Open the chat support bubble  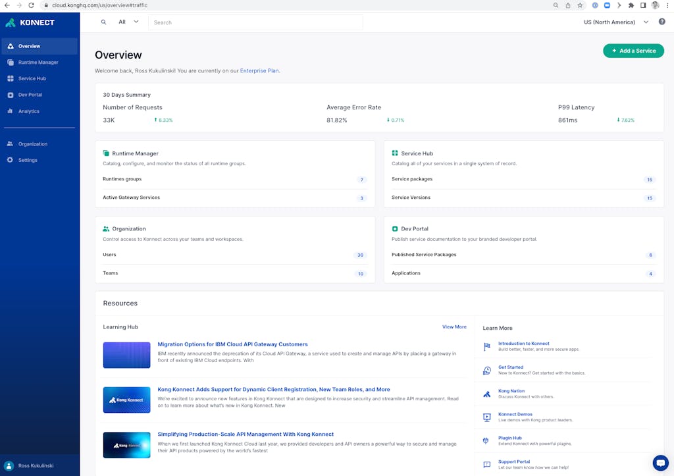pos(660,463)
